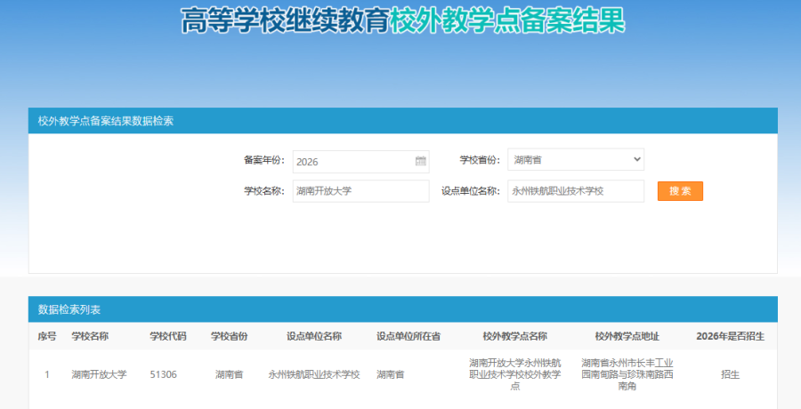Click the 学校代码 column header
Viewport: 801px width, 409px height.
168,336
